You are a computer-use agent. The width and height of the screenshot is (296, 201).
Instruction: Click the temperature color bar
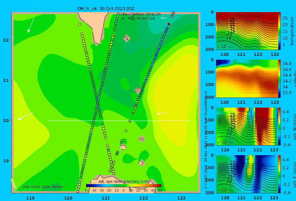(x=279, y=31)
